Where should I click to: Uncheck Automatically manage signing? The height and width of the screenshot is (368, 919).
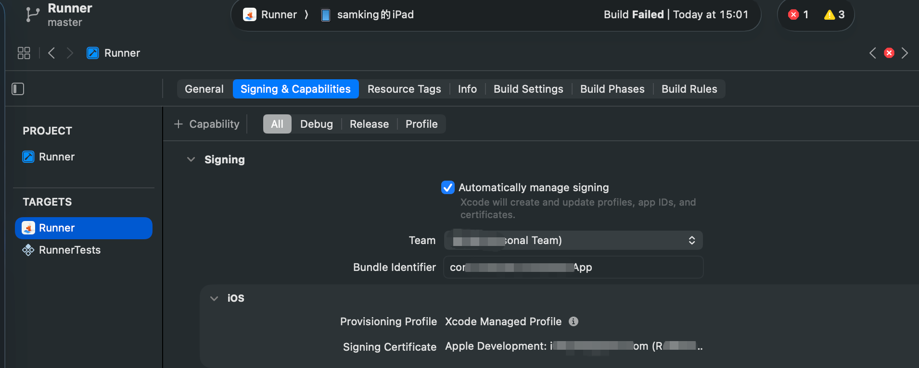click(x=448, y=187)
